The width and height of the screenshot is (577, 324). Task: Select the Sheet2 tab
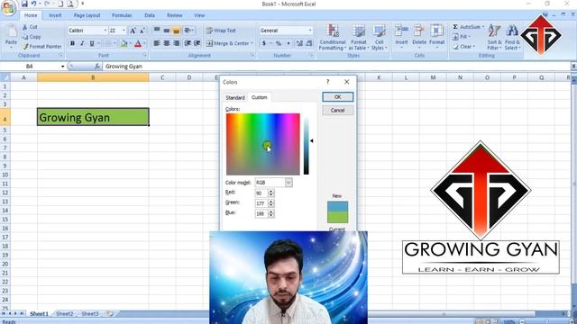point(65,314)
